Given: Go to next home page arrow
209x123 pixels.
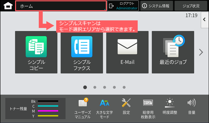Looking at the screenshot, I should click(201, 52).
